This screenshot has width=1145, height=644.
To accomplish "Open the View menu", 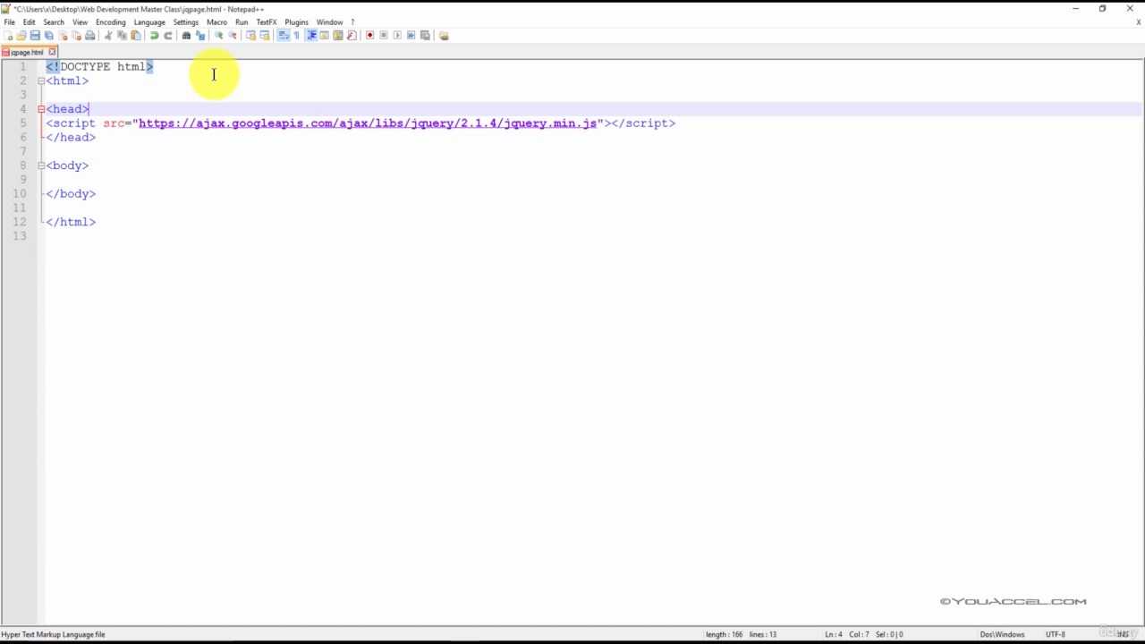I will pos(80,22).
